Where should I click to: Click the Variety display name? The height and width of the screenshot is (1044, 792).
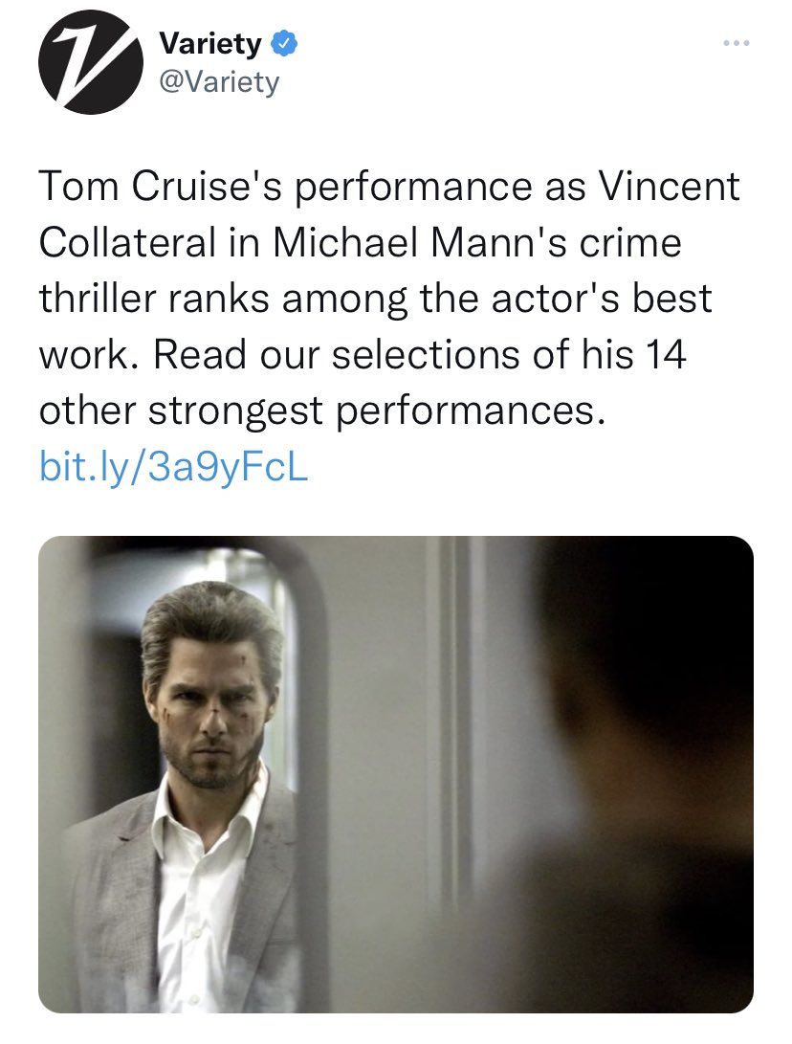pyautogui.click(x=212, y=44)
